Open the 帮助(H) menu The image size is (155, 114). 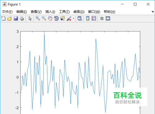tap(109, 12)
